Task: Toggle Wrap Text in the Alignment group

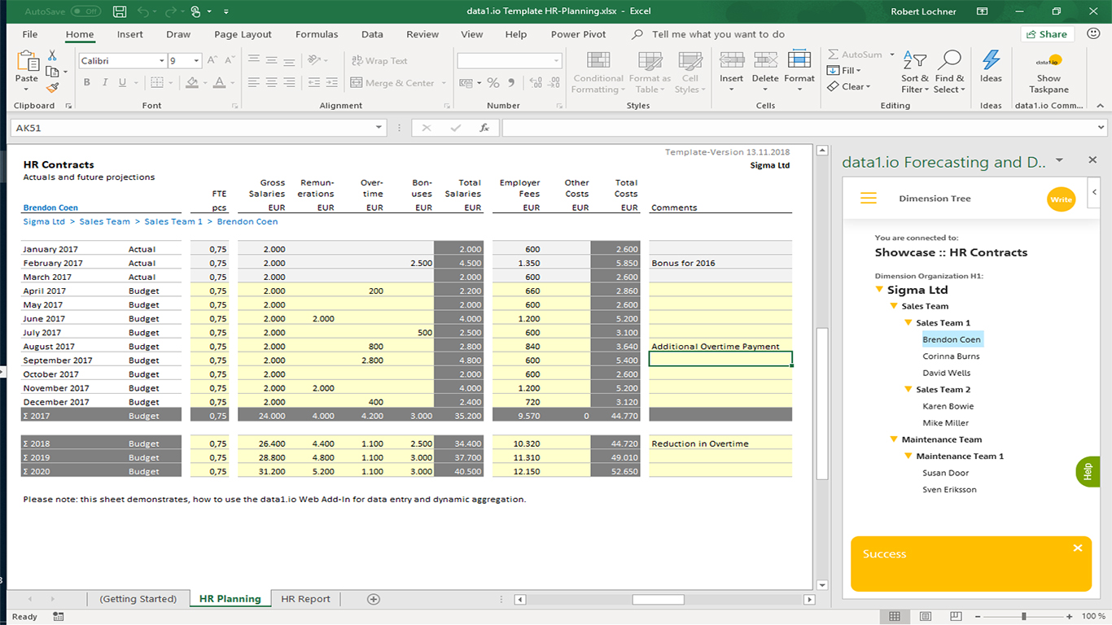Action: [379, 61]
